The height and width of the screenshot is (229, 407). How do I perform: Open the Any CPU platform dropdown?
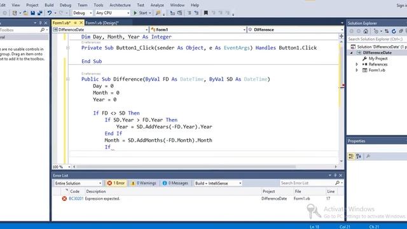click(x=128, y=13)
